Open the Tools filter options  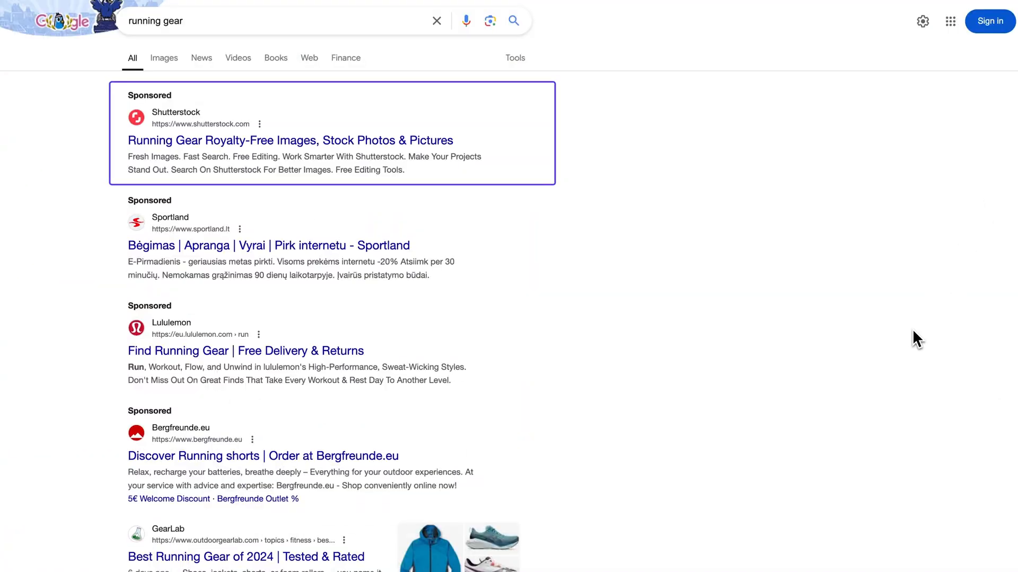(x=515, y=58)
